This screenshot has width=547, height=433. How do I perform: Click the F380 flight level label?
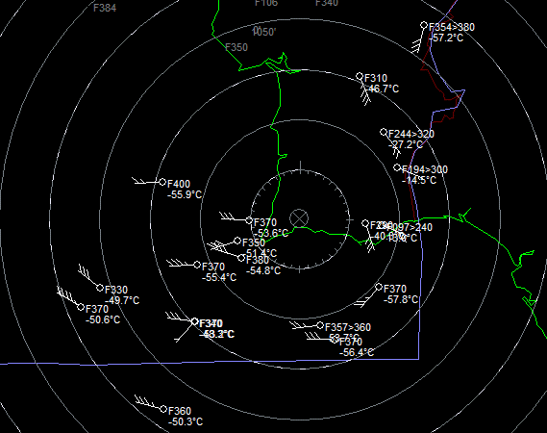(258, 260)
